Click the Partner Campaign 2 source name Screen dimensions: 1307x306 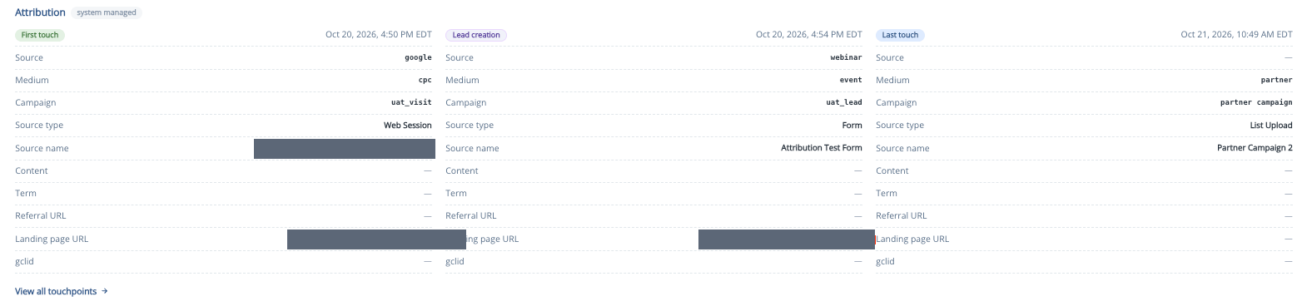pos(1255,147)
